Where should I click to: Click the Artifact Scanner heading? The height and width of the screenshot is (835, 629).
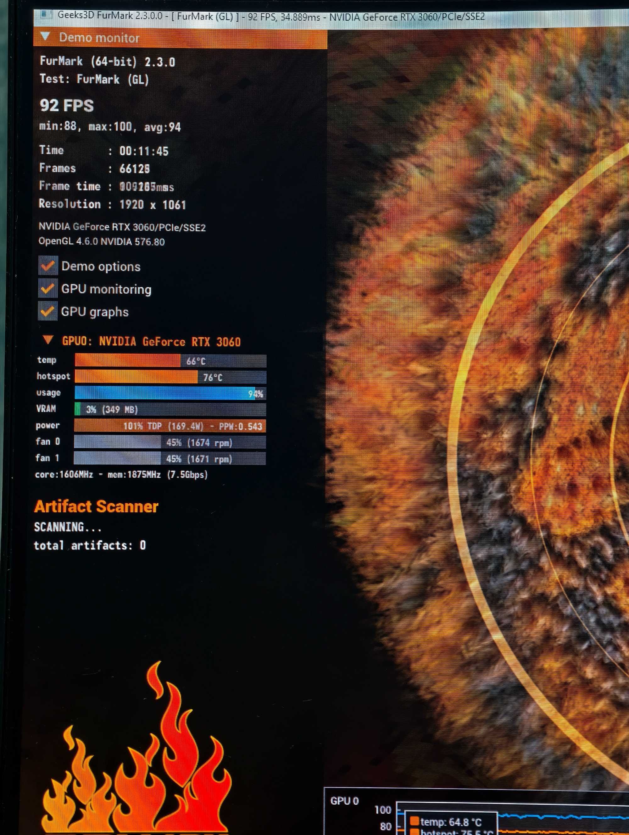click(x=96, y=506)
